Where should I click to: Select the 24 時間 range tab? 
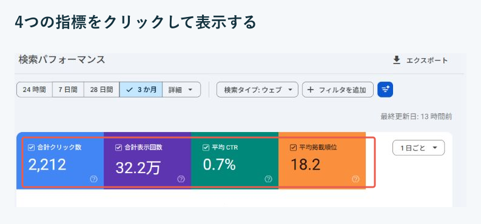tap(35, 90)
